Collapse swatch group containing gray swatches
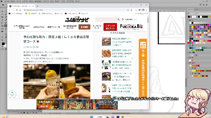 (188, 52)
